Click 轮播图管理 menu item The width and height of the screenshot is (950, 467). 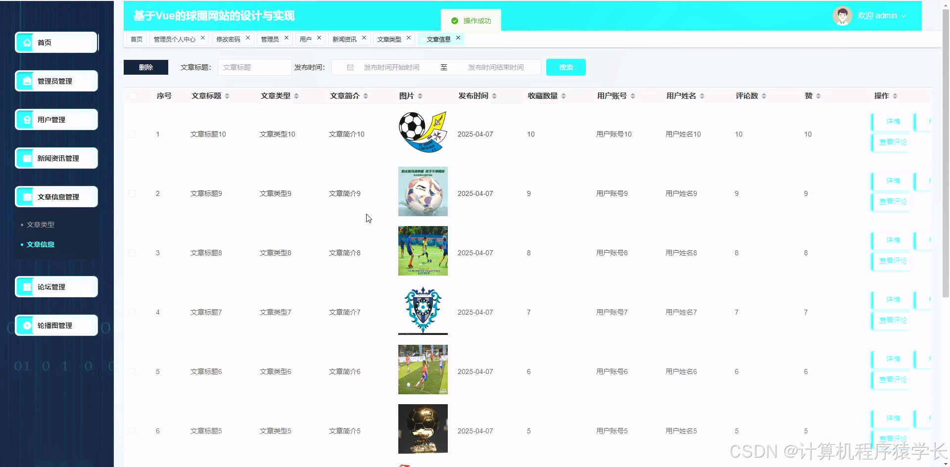click(x=56, y=326)
